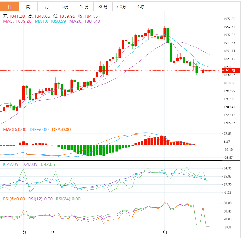
Task: Click the RSI(6) indicator label
Action: (14, 199)
